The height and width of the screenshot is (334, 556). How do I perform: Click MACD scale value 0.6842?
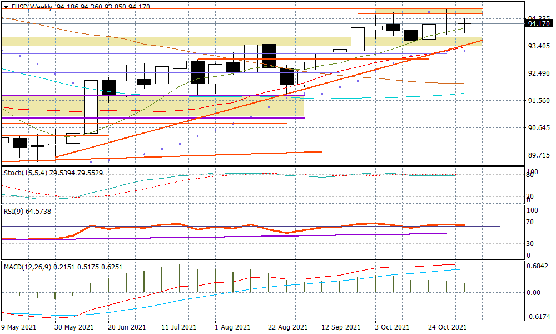point(538,266)
